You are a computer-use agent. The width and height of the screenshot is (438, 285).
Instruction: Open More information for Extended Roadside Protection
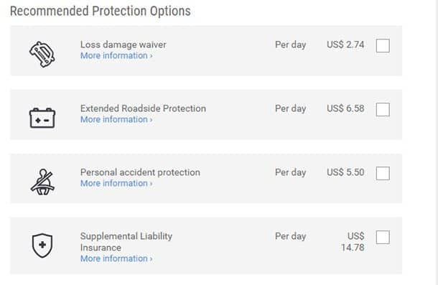click(x=116, y=120)
